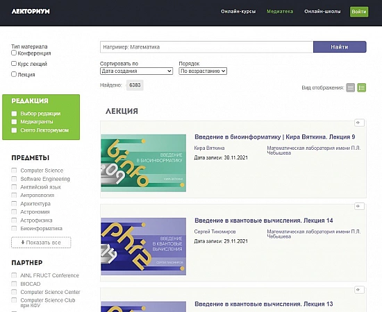Check the Конференция material type

[14, 53]
